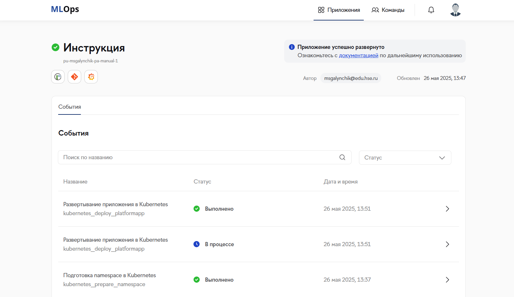Switch to the Приложения navigation tab
This screenshot has height=297, width=514.
click(x=339, y=10)
